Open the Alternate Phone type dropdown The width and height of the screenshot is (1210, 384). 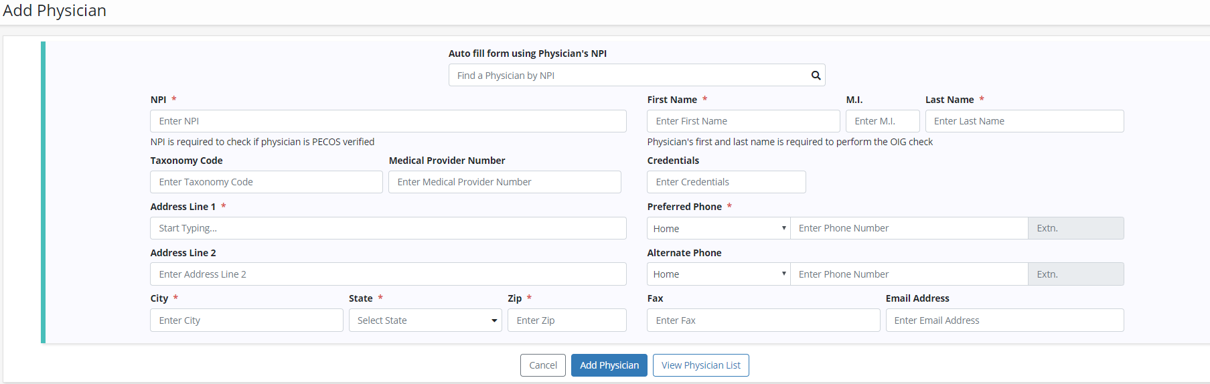click(719, 274)
